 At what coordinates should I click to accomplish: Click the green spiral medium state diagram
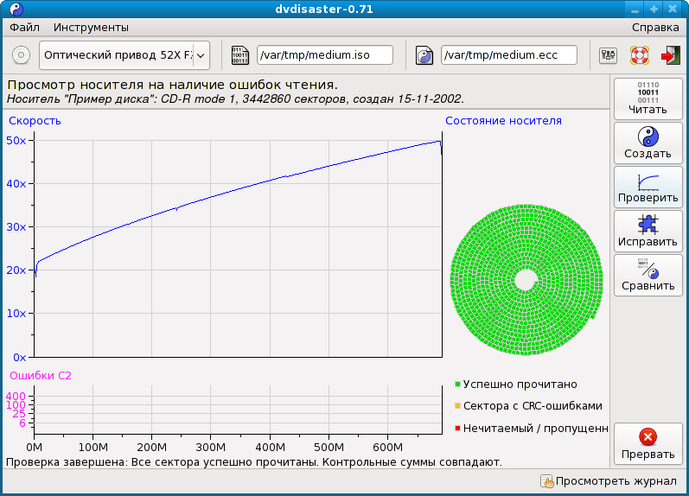tap(526, 280)
